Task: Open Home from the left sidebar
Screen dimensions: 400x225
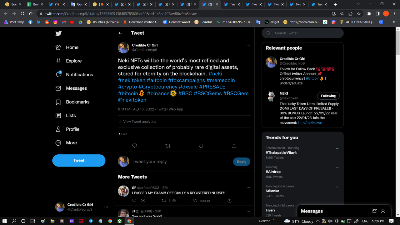Action: [x=72, y=47]
